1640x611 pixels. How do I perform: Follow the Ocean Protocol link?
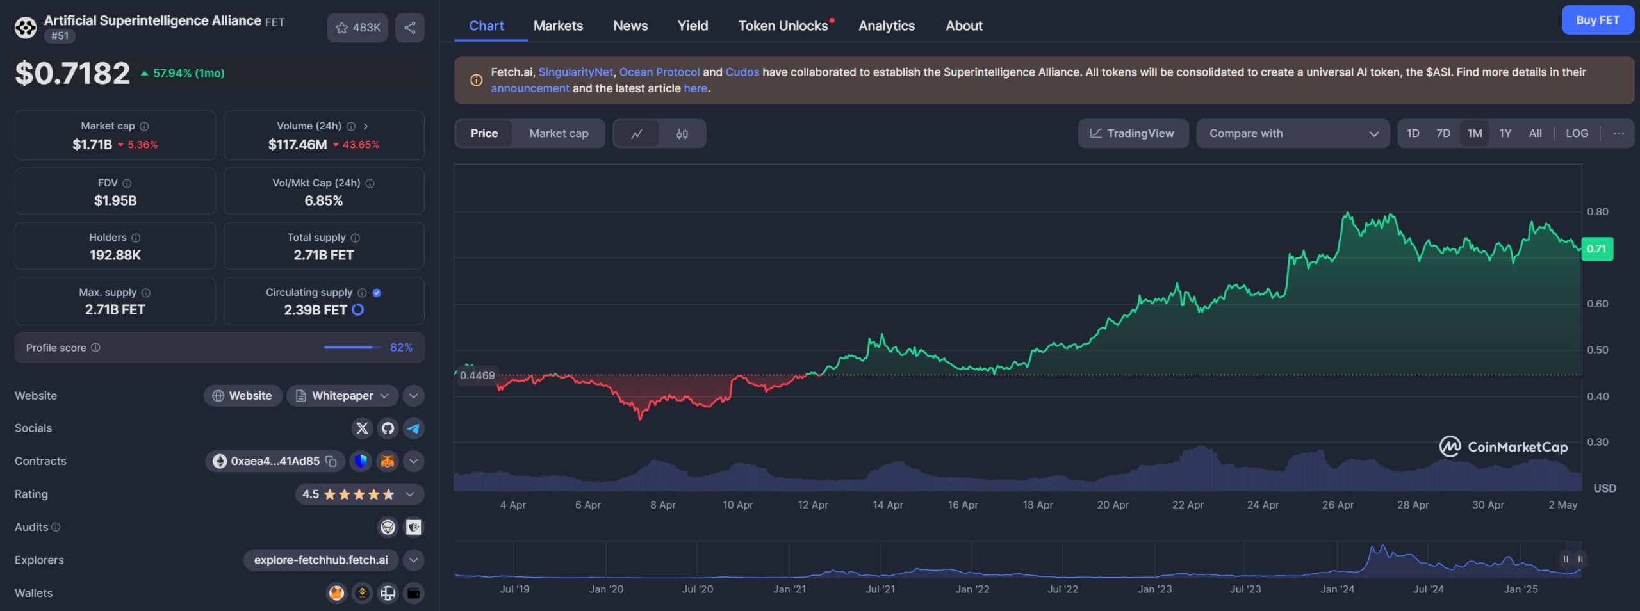click(659, 72)
